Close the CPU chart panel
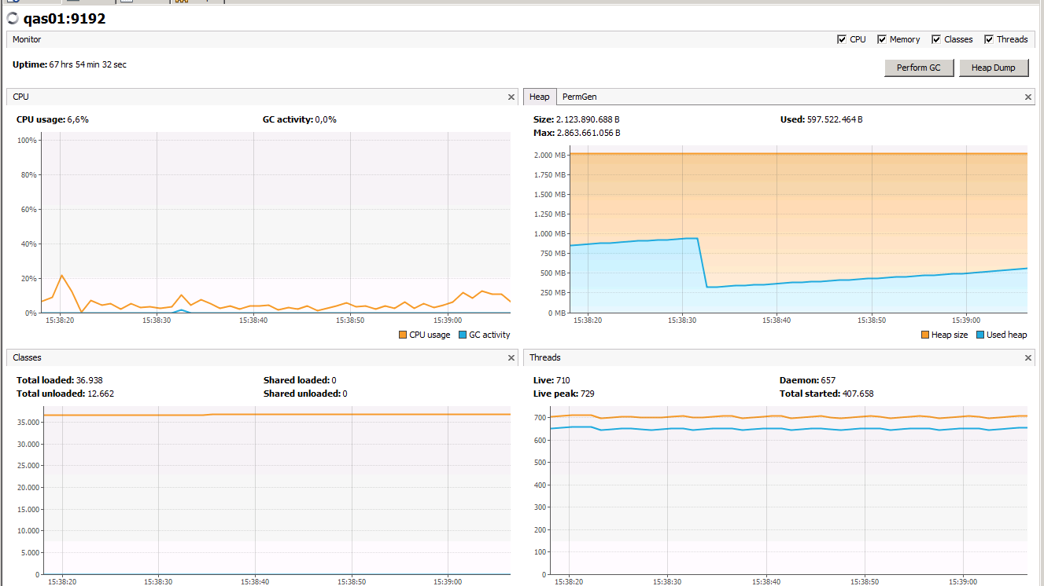Screen dimensions: 1044x586 click(x=511, y=96)
